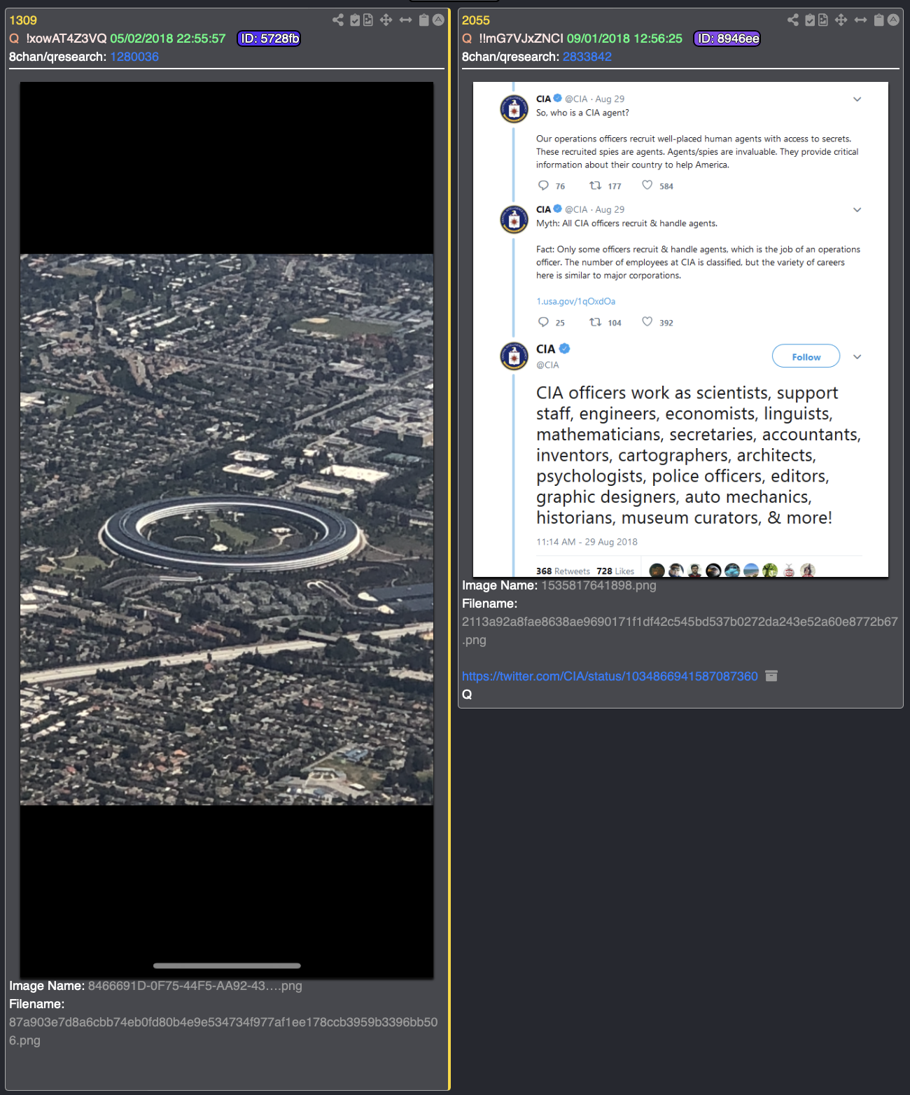910x1095 pixels.
Task: Open the chevron menu on main CIA tweet
Action: tap(857, 357)
